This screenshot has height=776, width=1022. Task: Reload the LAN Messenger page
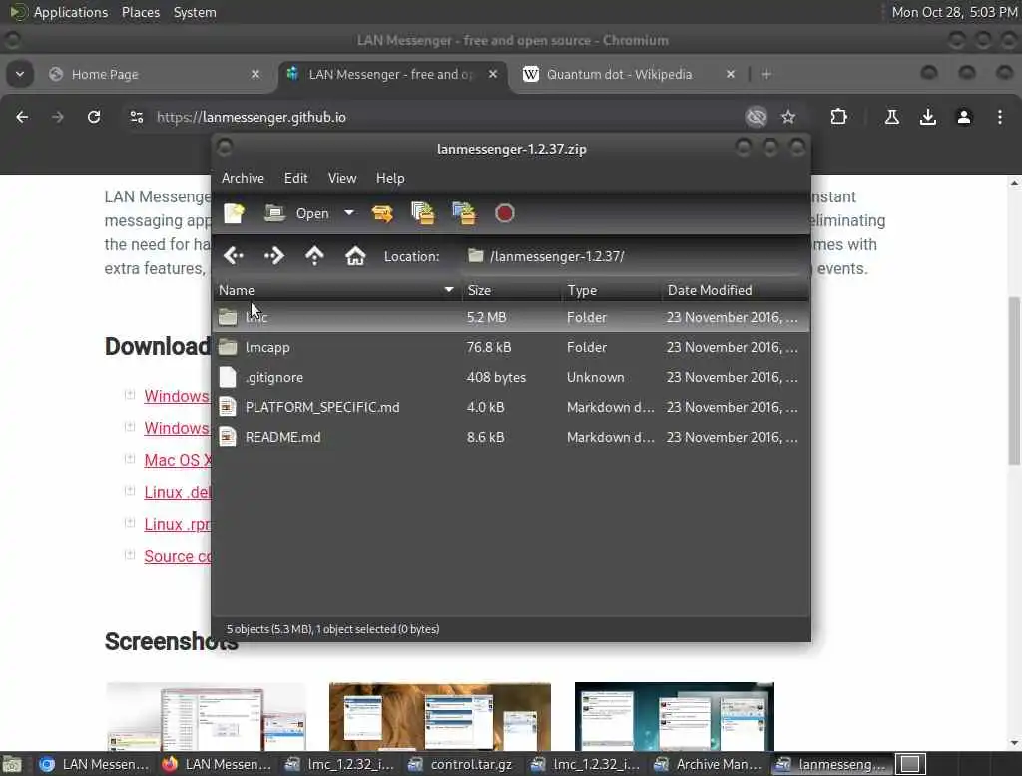94,117
